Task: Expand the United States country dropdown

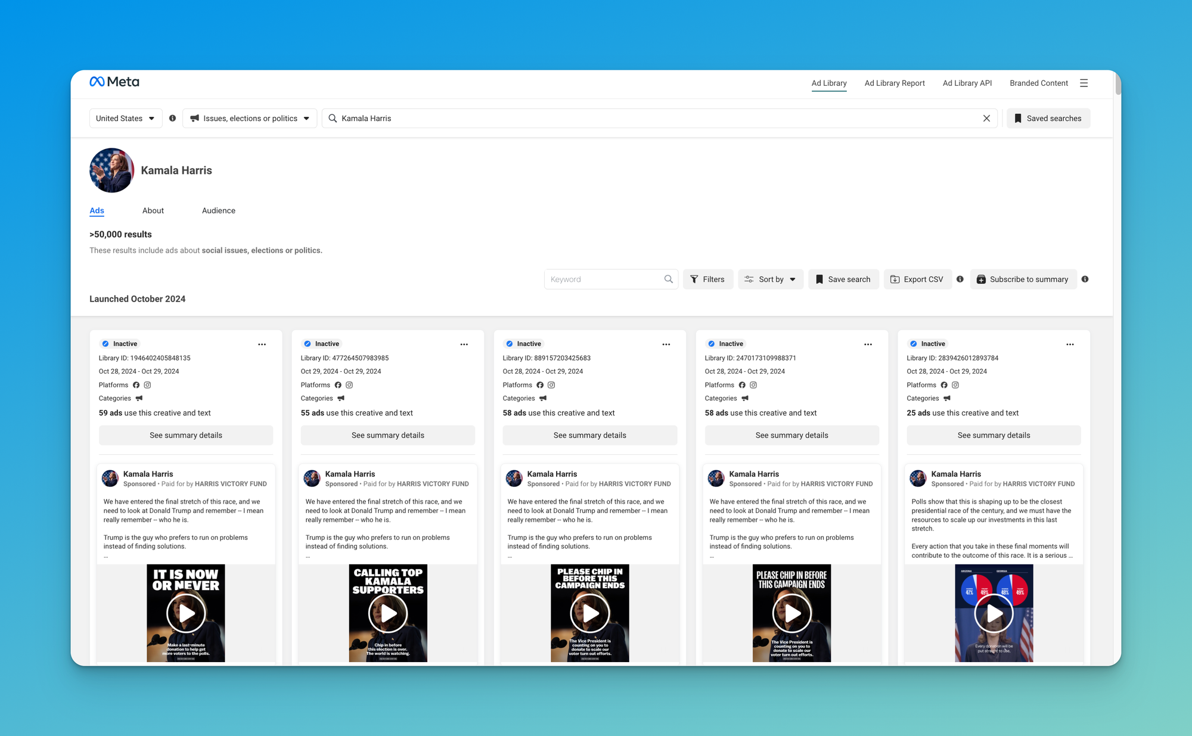Action: pyautogui.click(x=125, y=119)
